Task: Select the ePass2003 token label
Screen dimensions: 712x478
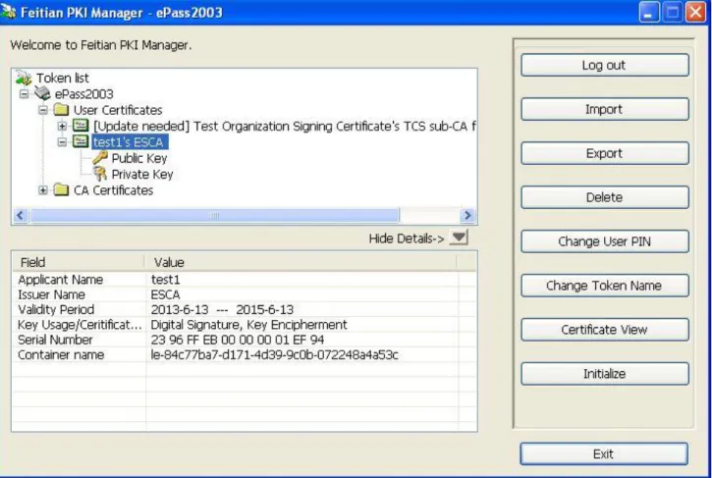Action: pos(84,94)
